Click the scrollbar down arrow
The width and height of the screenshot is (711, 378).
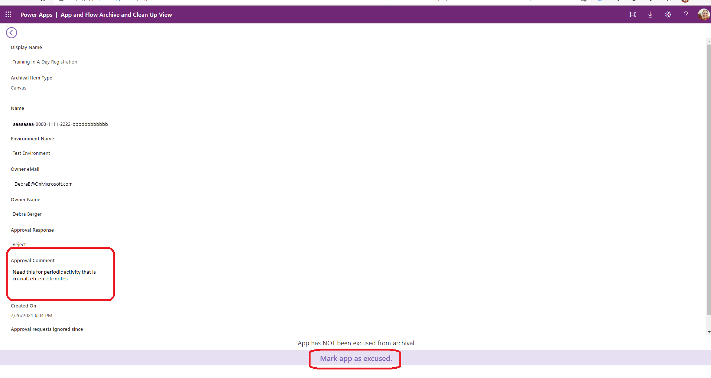[709, 332]
